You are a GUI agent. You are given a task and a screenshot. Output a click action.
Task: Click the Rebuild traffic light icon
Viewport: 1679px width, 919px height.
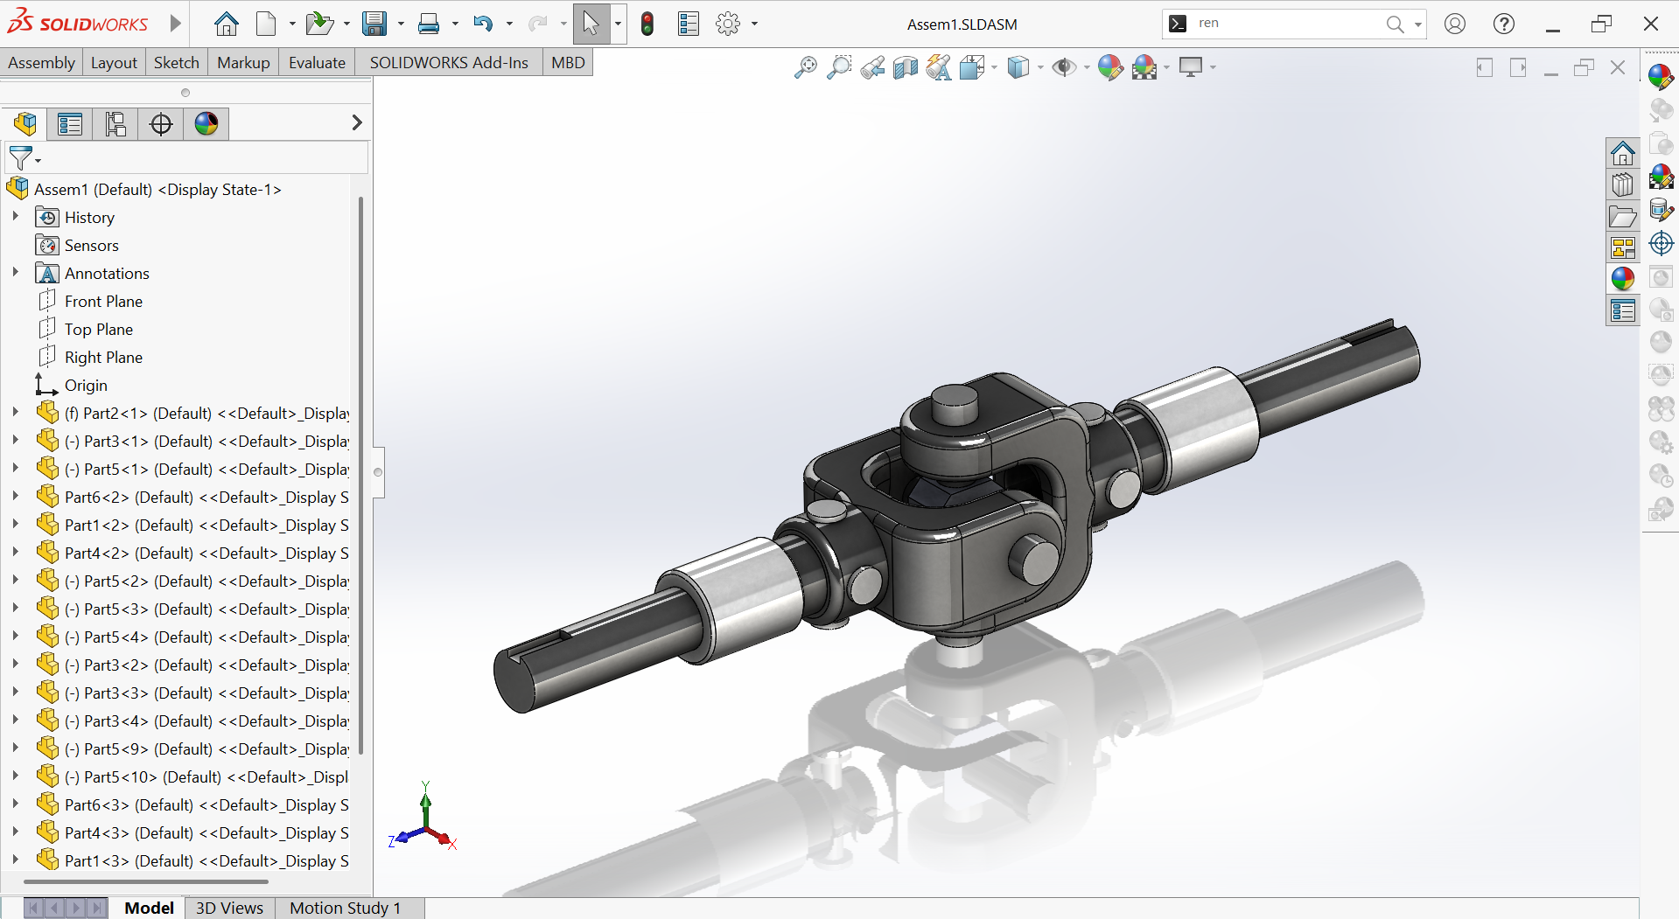coord(647,24)
